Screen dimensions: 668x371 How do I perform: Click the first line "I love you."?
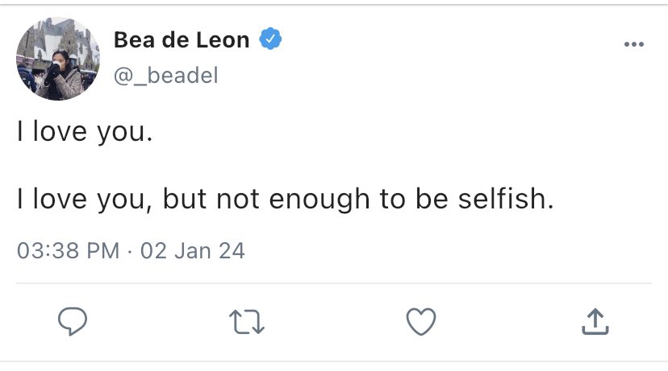[85, 131]
